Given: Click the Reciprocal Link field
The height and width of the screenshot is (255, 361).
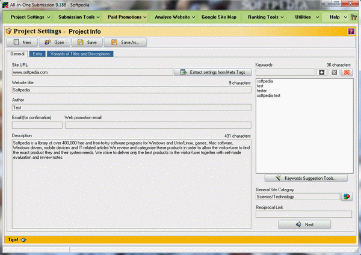Looking at the screenshot, I should point(304,214).
